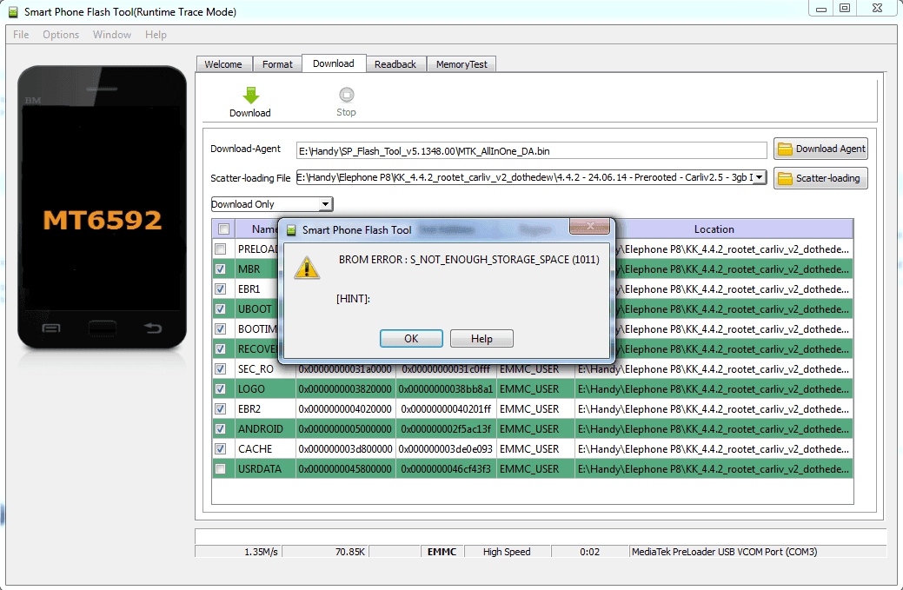903x590 pixels.
Task: Click the warning triangle icon in dialog
Action: 307,268
